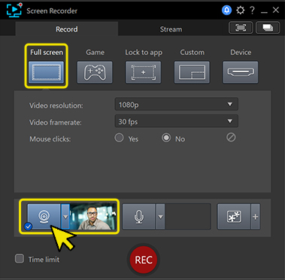285x280 pixels.
Task: Toggle the microphone input button
Action: click(139, 217)
